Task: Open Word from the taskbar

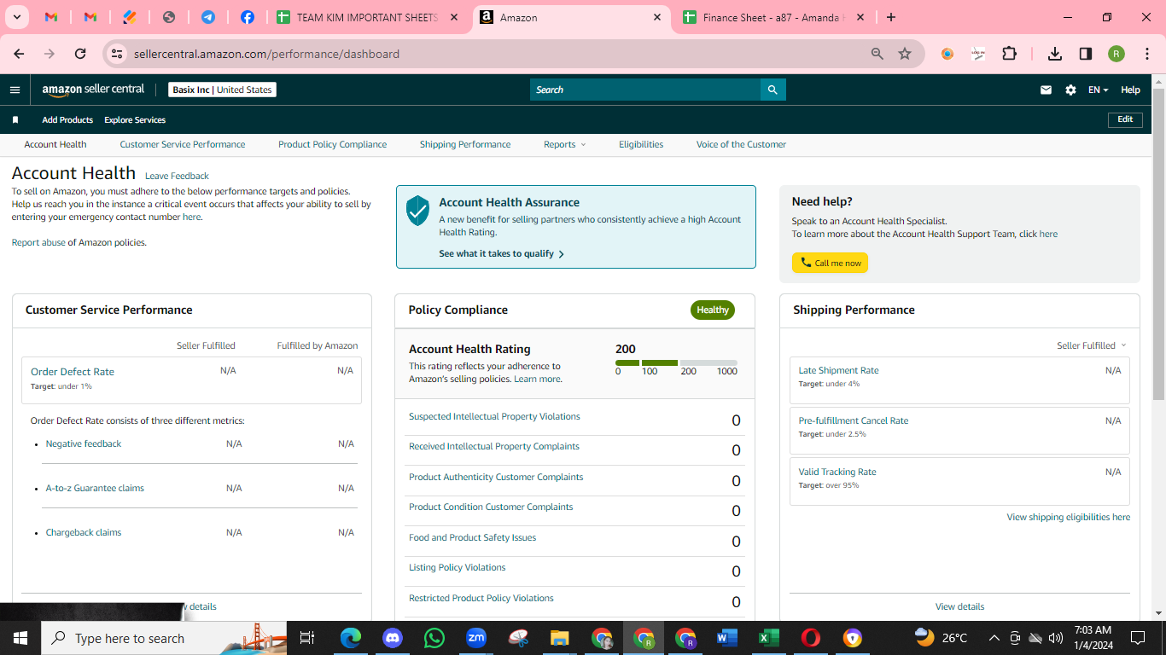Action: (727, 638)
